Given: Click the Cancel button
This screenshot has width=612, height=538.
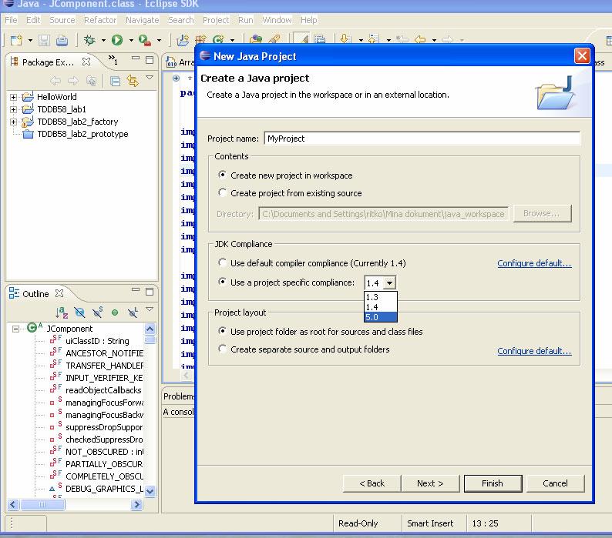Looking at the screenshot, I should [x=556, y=483].
